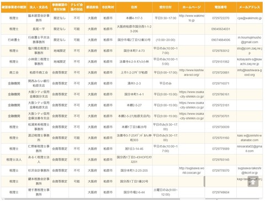
Task: Select the hours cell 平日(9:00~17:00)
Action: tap(166, 72)
